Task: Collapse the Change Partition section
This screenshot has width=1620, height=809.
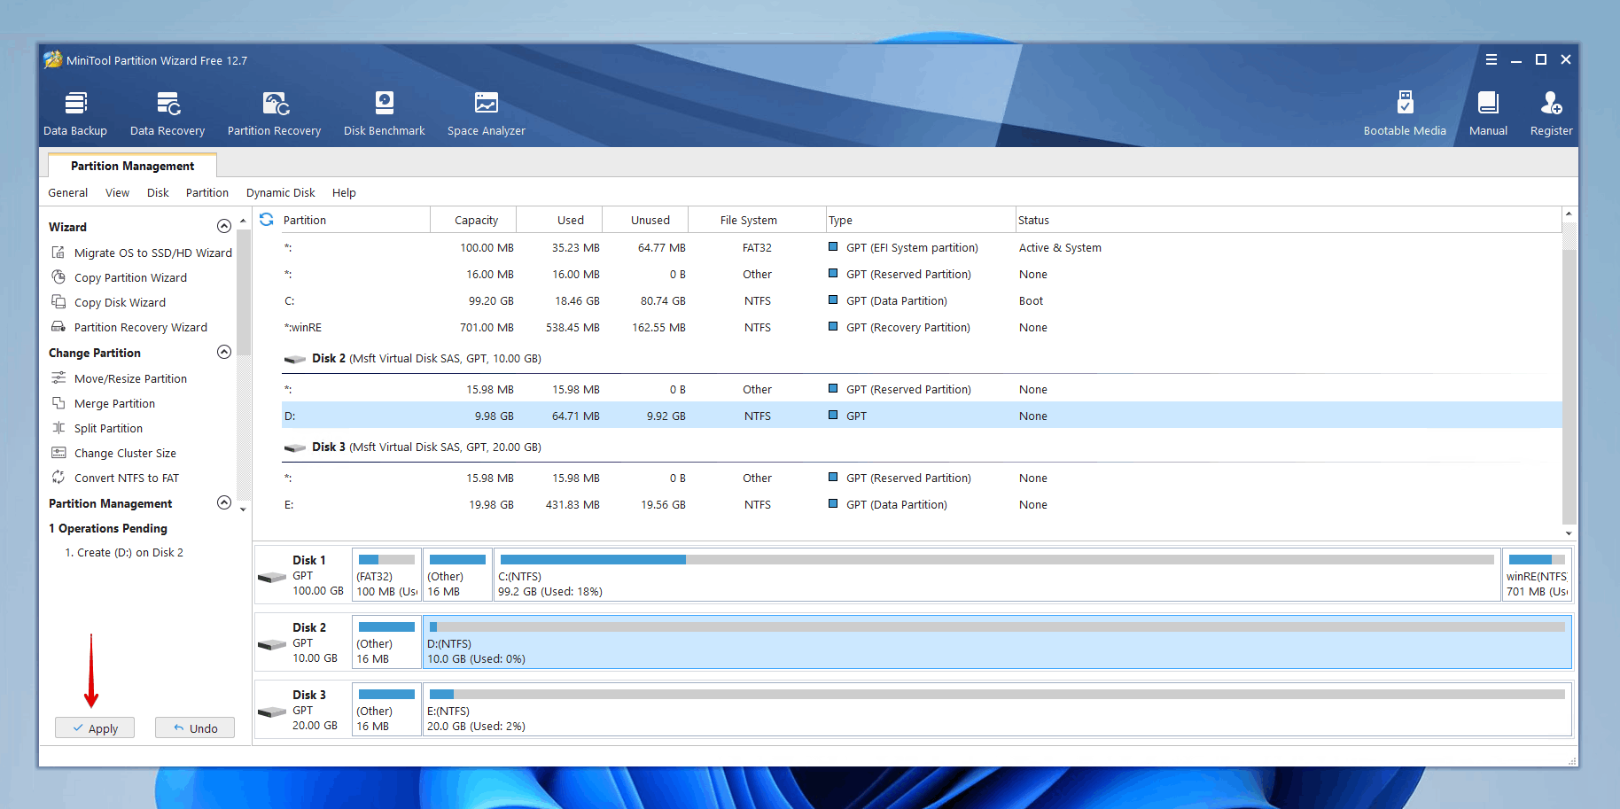Action: 224,352
